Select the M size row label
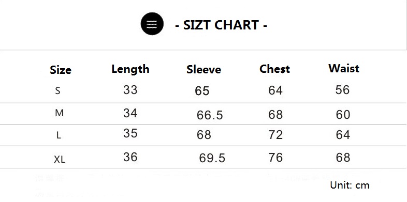Image resolution: width=407 pixels, height=202 pixels. (x=59, y=113)
